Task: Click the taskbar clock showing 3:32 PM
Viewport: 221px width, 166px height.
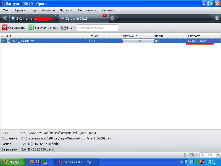Action: (212, 162)
